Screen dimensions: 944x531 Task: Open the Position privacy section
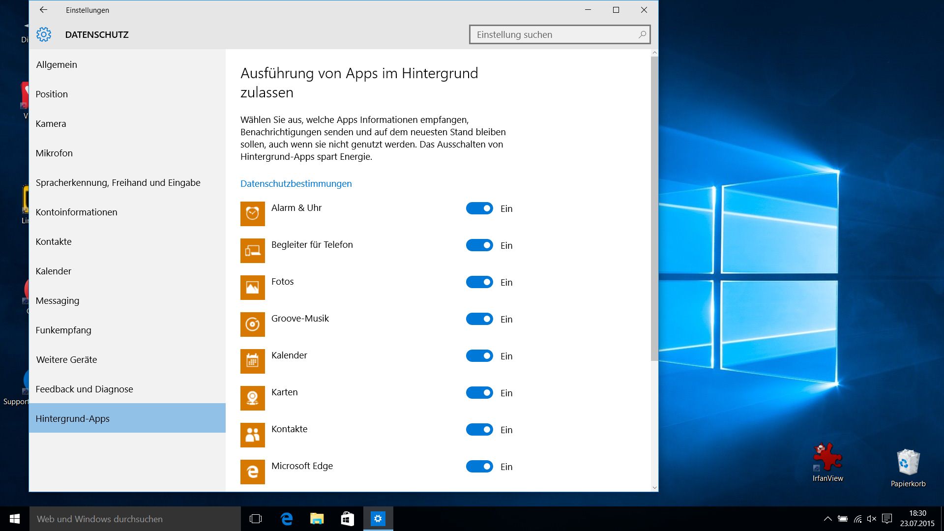[x=127, y=94]
